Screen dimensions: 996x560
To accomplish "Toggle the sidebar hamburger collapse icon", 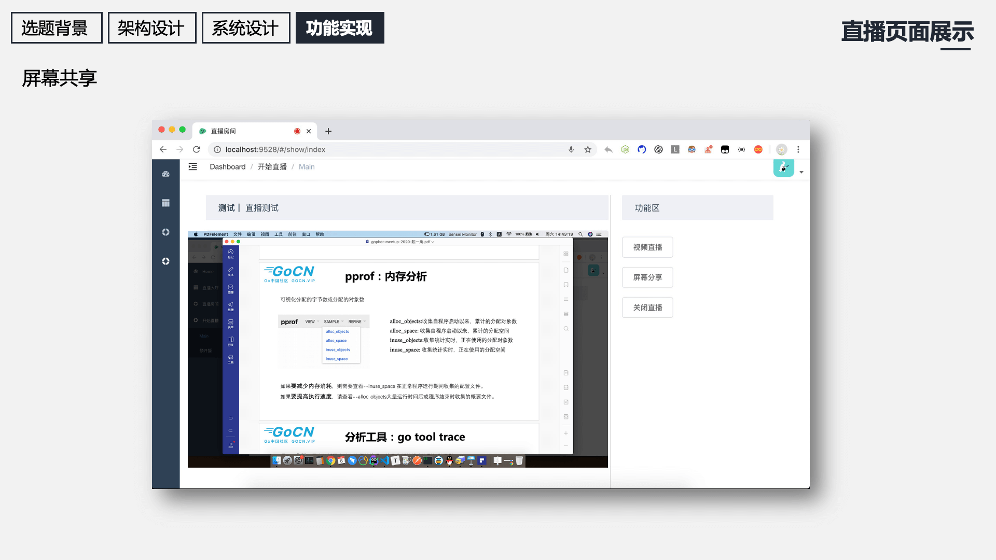I will tap(192, 167).
